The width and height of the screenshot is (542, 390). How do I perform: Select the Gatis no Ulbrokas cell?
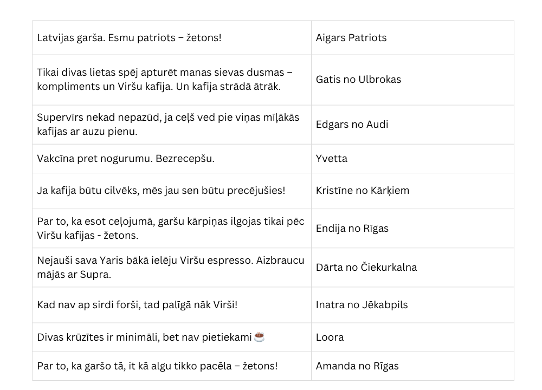358,80
